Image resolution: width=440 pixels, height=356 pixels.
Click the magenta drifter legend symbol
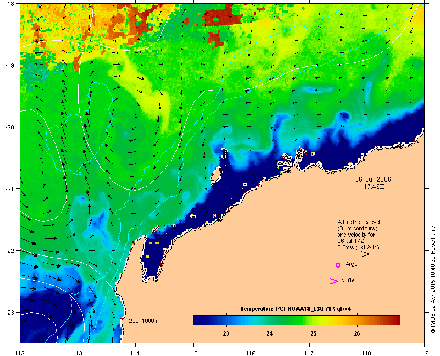pos(334,281)
